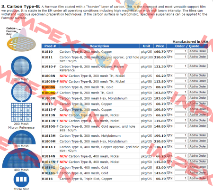Click the Carbon Formvar Grid diagram image
The image size is (213, 190).
pos(21,39)
